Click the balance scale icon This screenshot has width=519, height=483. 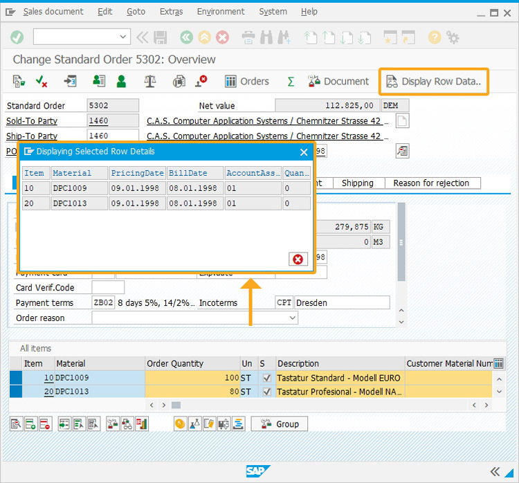[x=150, y=81]
